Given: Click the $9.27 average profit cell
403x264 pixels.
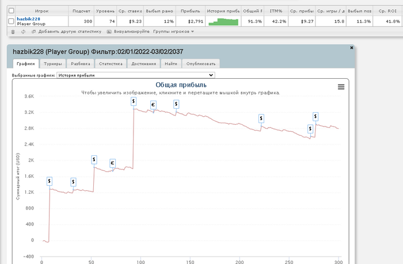Looking at the screenshot, I should (302, 21).
